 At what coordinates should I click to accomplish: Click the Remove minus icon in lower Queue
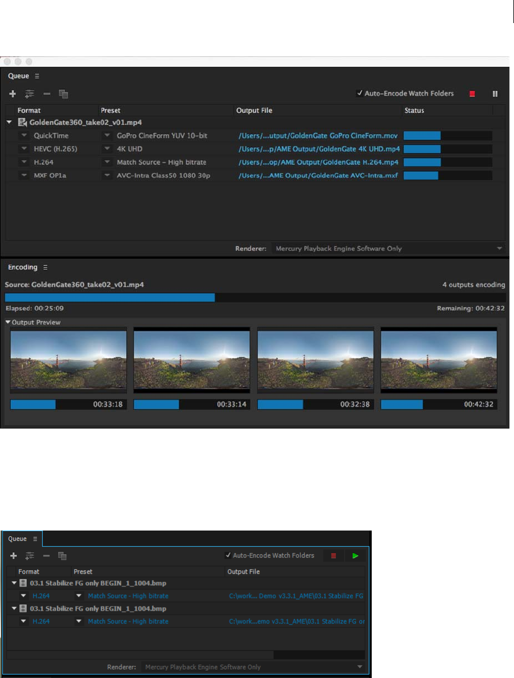[x=46, y=556]
